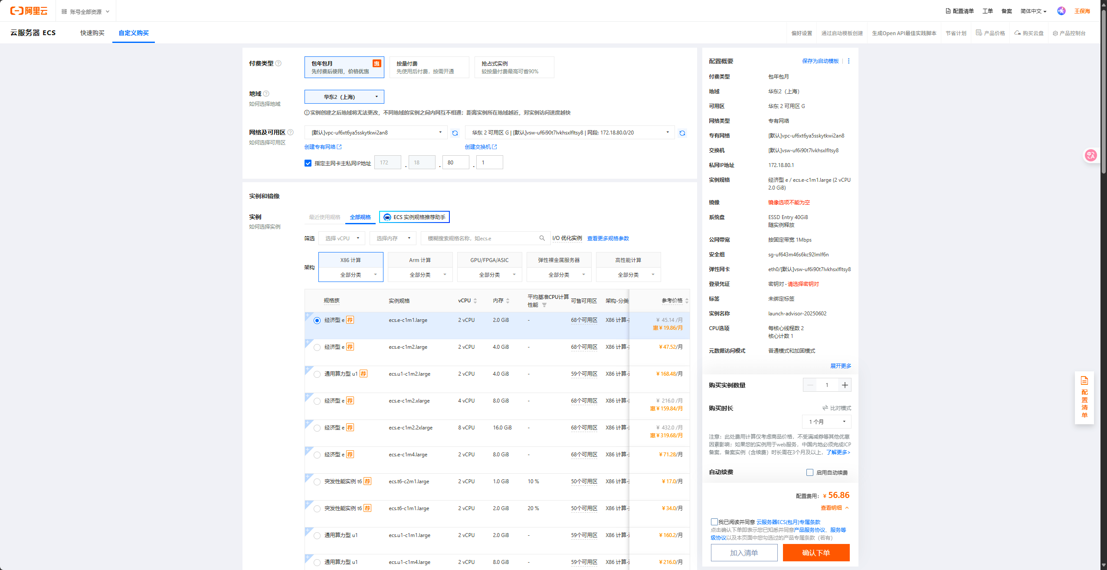The image size is (1107, 570).
Task: Click plus to increase instance quantity
Action: [845, 385]
